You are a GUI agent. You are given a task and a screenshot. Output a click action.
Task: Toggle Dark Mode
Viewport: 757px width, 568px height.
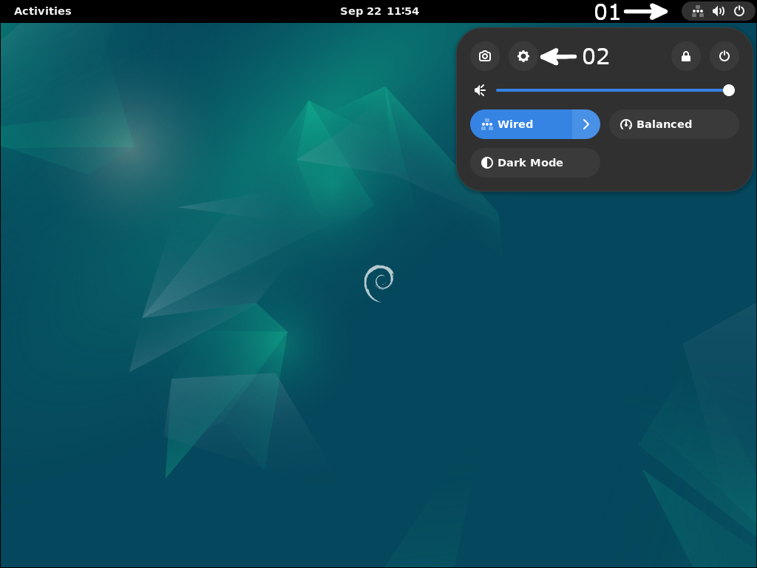[x=534, y=163]
